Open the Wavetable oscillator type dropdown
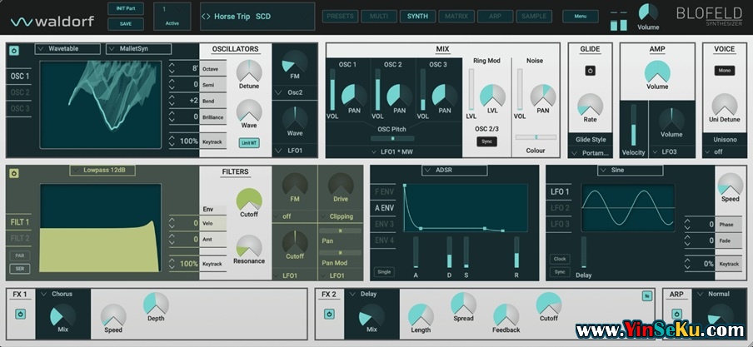753x347 pixels. (67, 49)
